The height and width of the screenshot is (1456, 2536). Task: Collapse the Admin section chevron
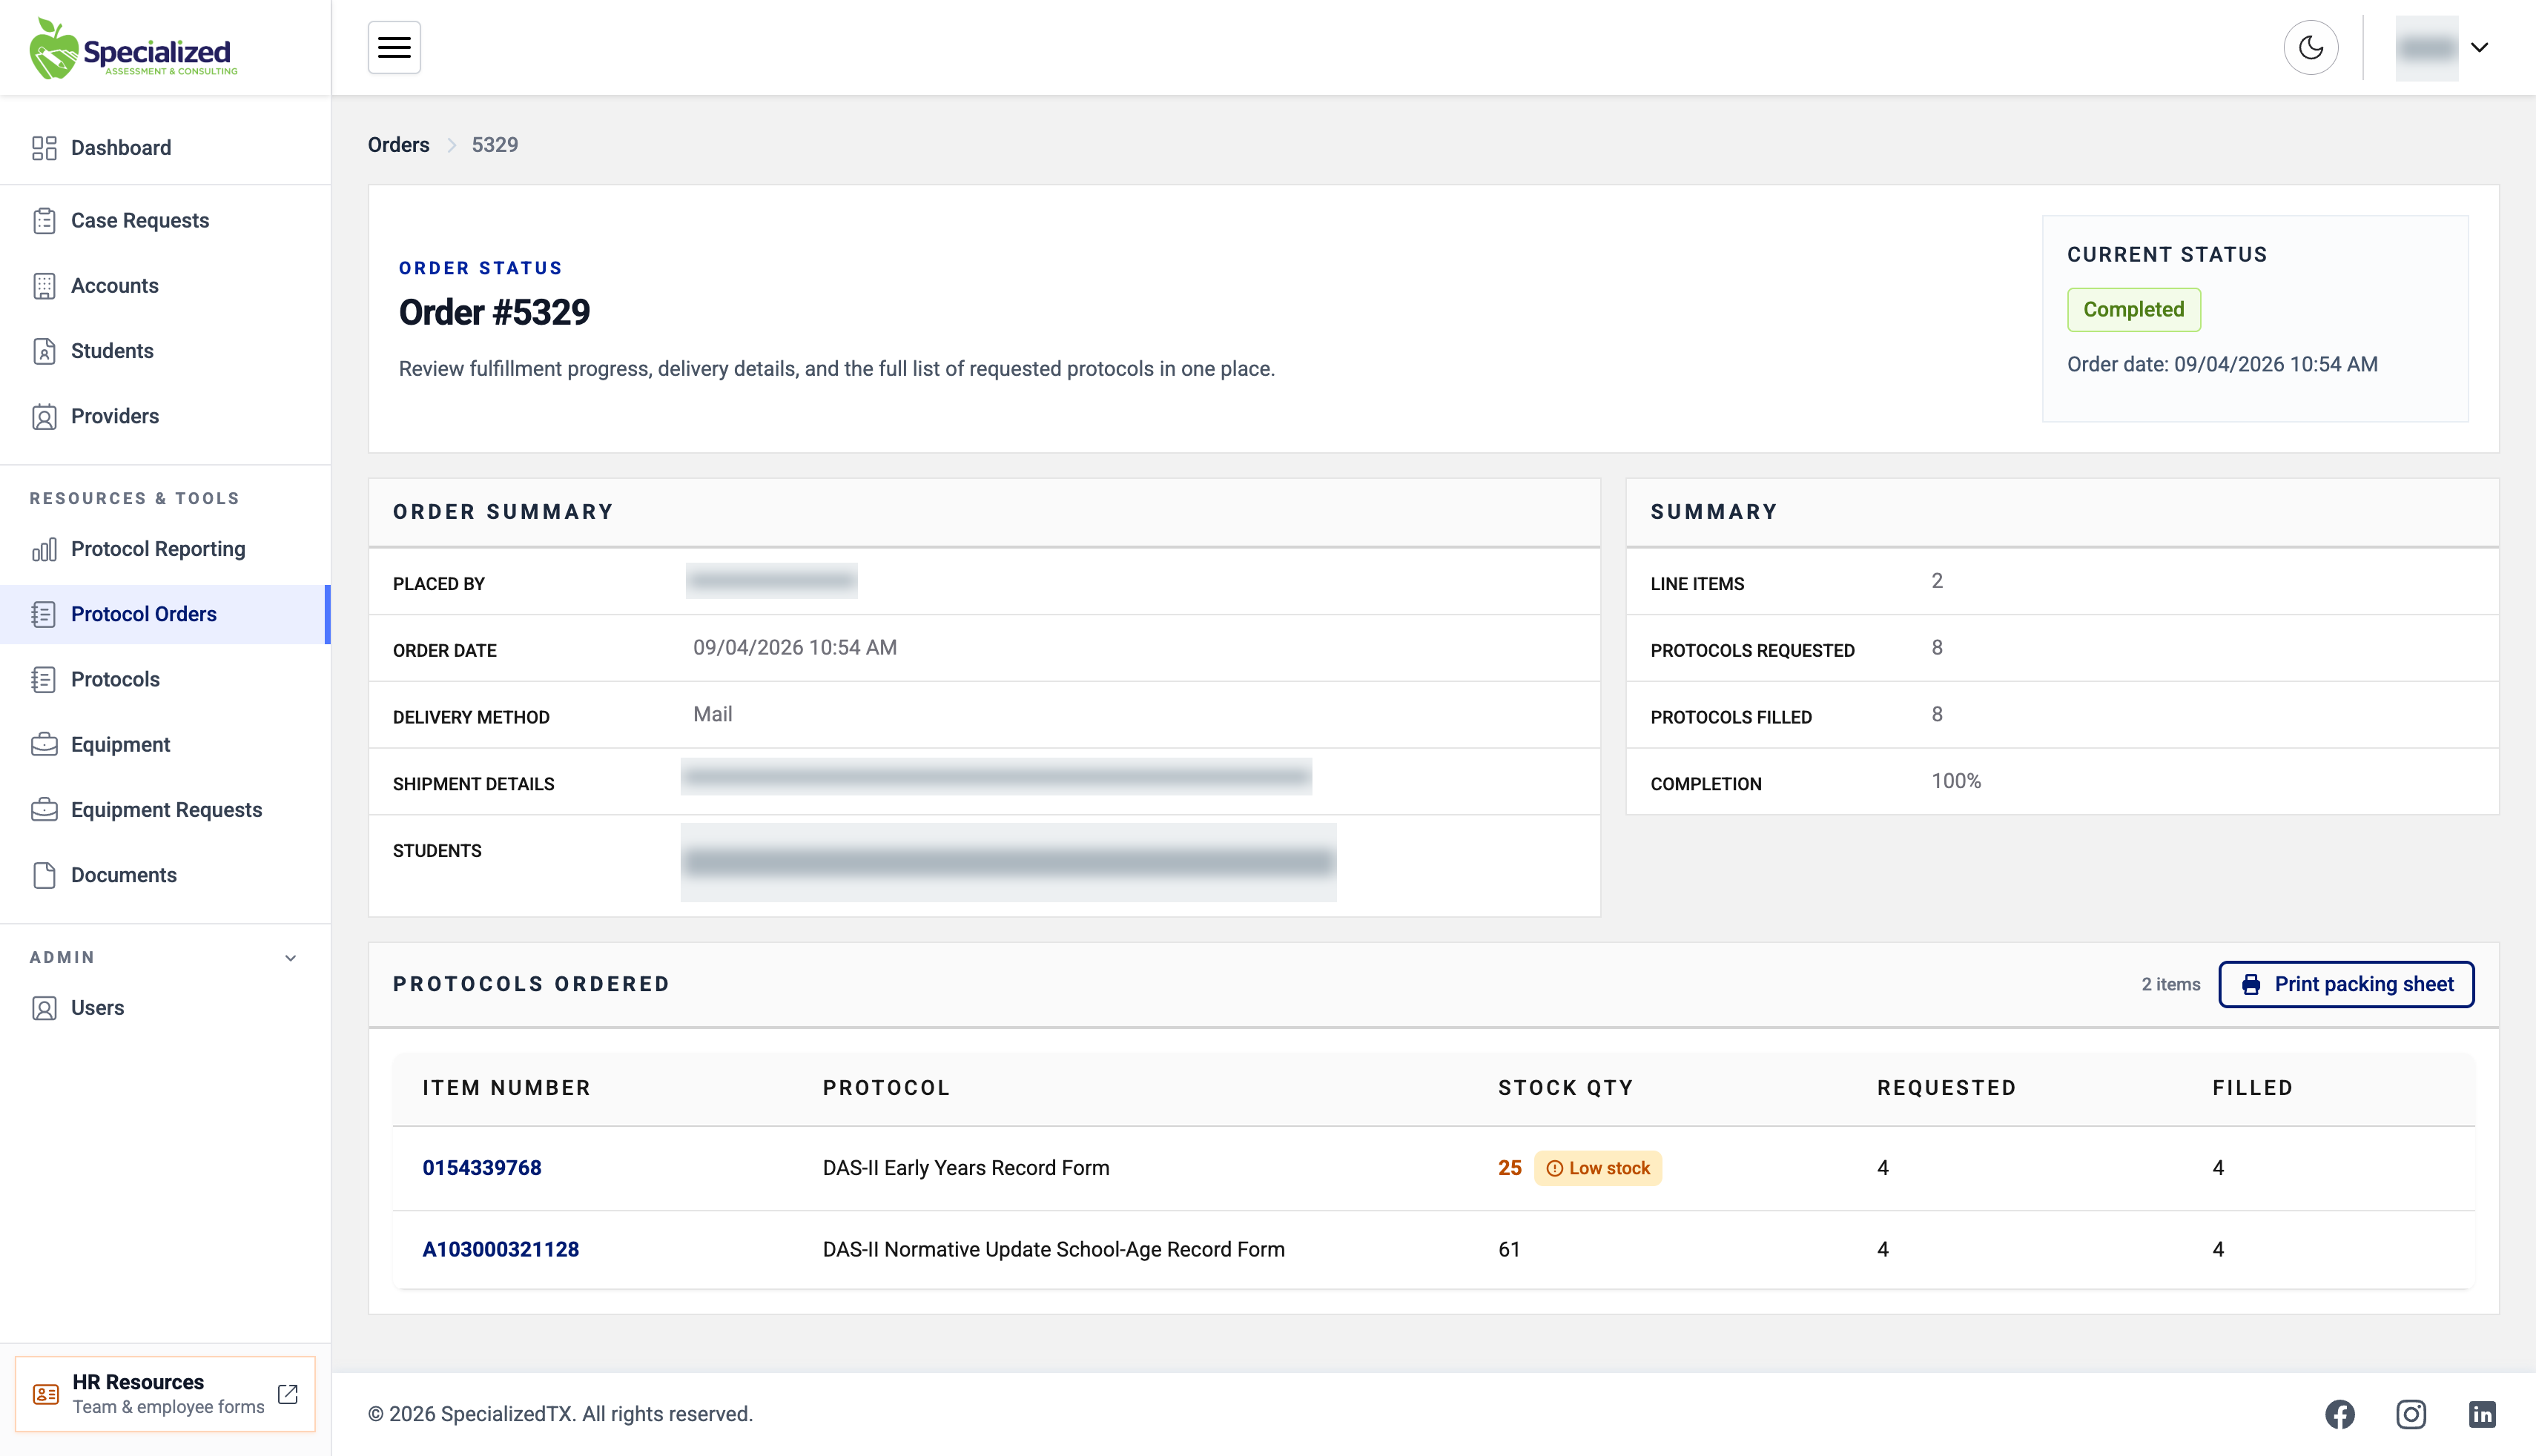pos(290,958)
